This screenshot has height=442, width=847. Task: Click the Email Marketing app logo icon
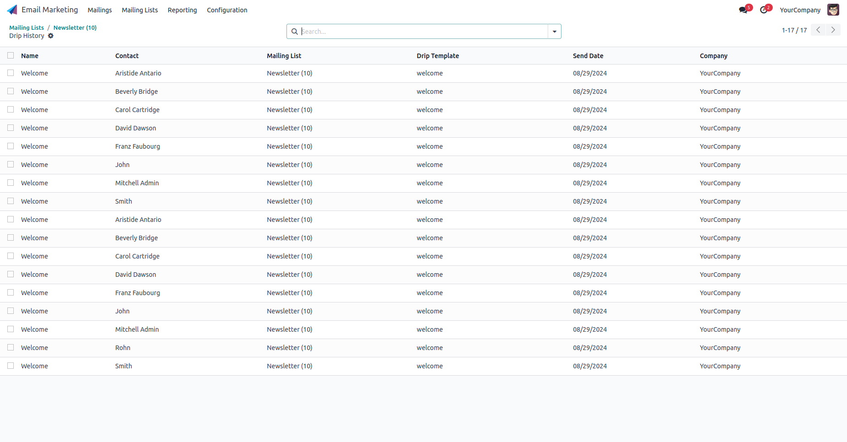(x=12, y=10)
